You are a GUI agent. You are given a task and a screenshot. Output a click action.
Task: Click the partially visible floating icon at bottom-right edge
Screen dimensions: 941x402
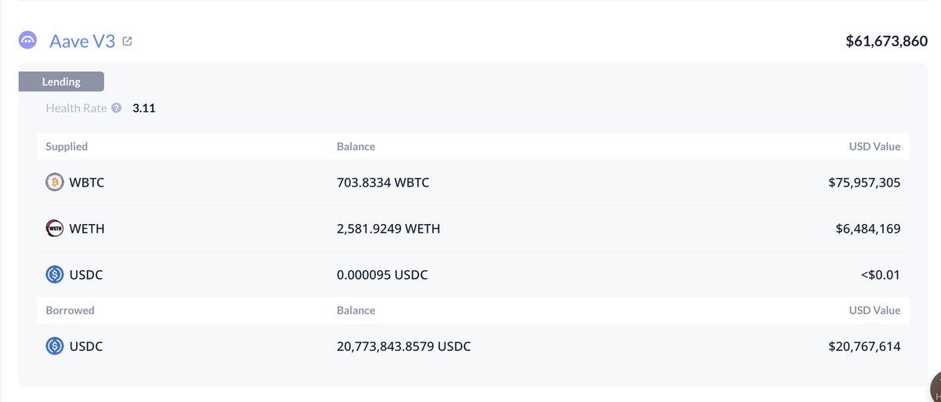936,387
